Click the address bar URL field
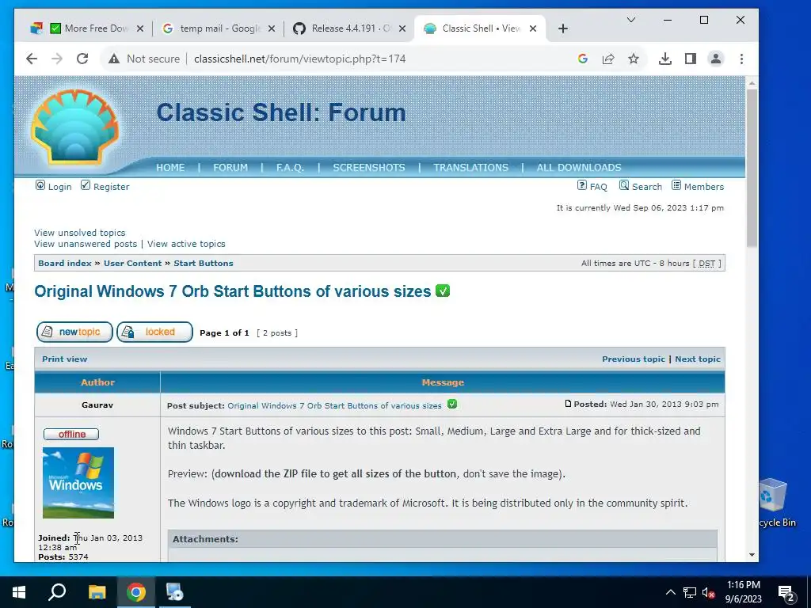Viewport: 811px width, 608px height. pyautogui.click(x=299, y=59)
